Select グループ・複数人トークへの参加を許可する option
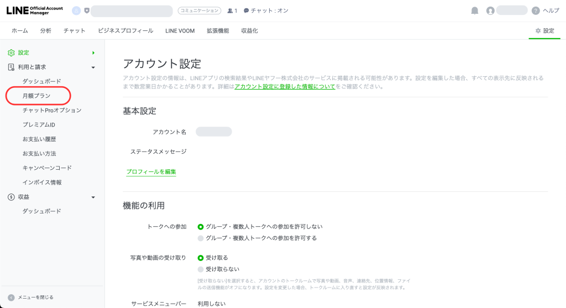This screenshot has width=566, height=308. [x=201, y=238]
